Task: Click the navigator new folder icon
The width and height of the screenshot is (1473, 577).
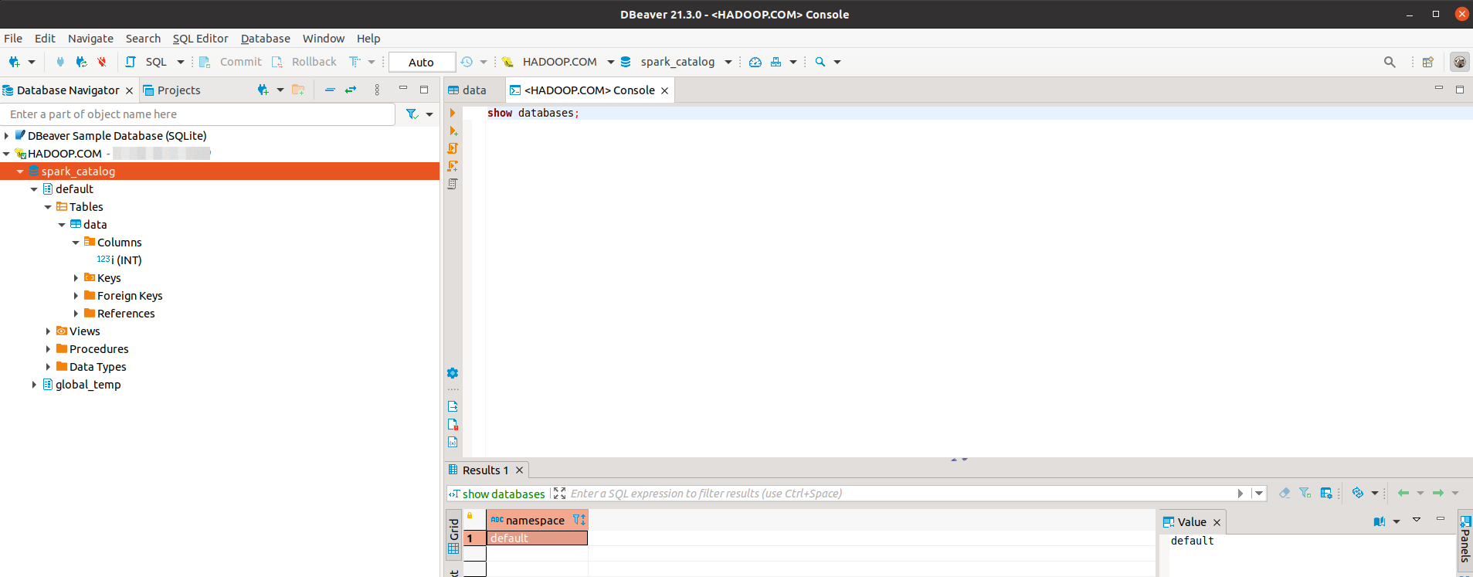Action: coord(298,90)
